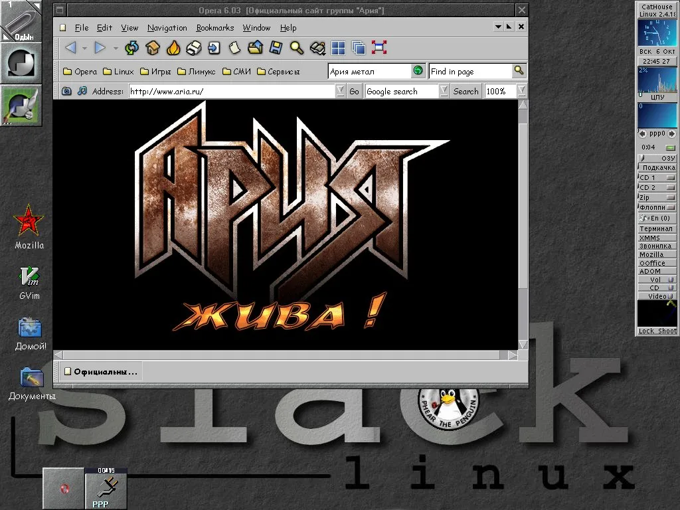Click the Lock button in side panel
The width and height of the screenshot is (680, 510).
[x=646, y=331]
